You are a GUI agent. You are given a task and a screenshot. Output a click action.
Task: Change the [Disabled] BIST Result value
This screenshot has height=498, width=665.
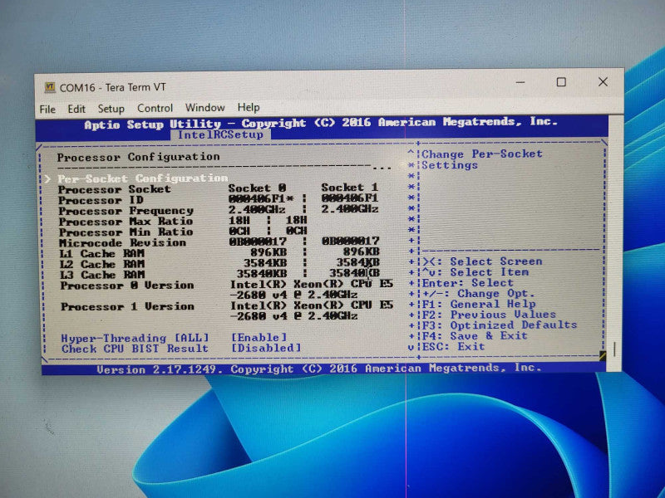(266, 348)
